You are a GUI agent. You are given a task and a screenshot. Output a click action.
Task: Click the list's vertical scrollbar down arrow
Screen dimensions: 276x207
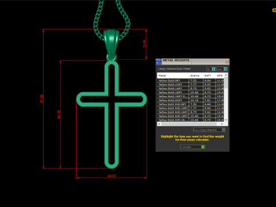(226, 120)
